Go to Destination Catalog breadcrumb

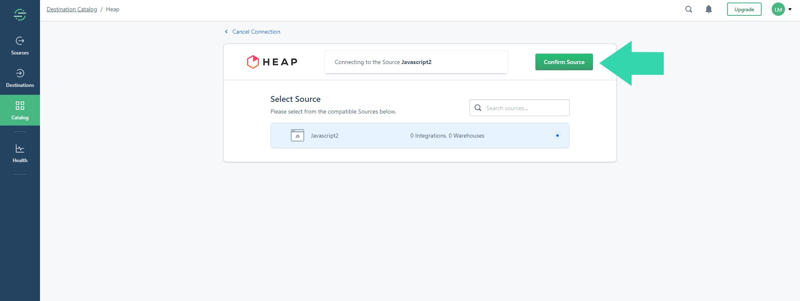(x=72, y=9)
